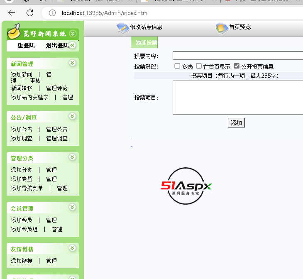Select the 添加投票 tab
Image resolution: width=303 pixels, height=279 pixels.
[x=144, y=42]
